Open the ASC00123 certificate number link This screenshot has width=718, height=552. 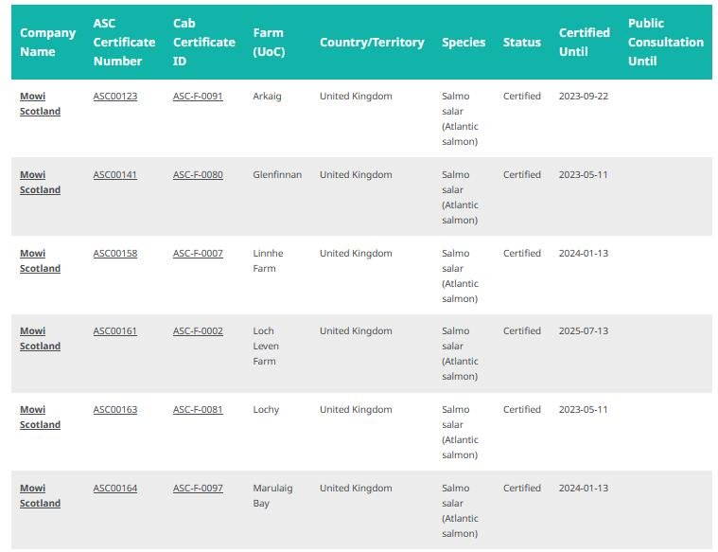114,96
